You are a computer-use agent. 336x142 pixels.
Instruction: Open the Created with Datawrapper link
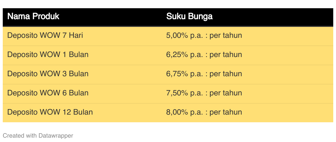click(38, 136)
